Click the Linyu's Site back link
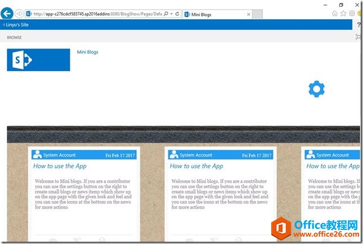363x244 pixels. point(17,25)
